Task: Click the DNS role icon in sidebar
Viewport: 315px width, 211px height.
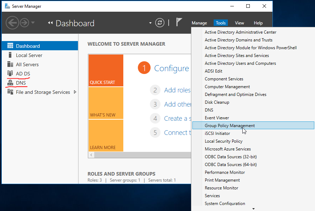Action: pyautogui.click(x=10, y=83)
